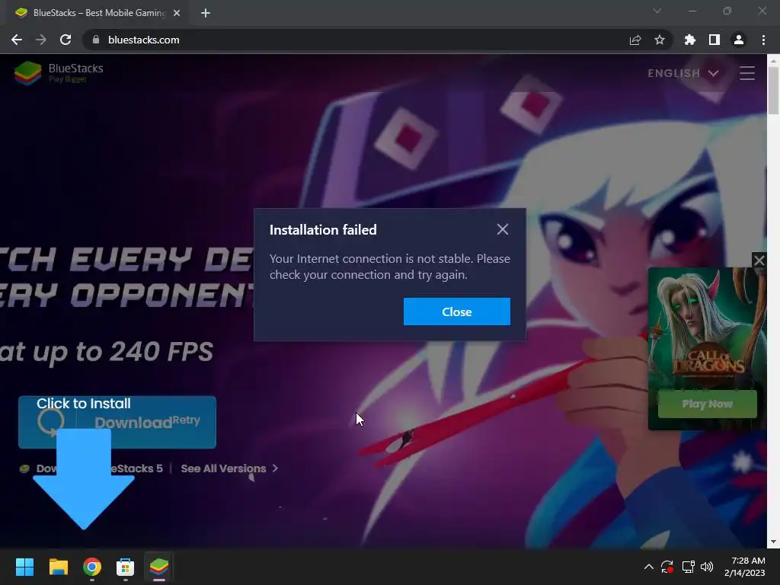This screenshot has height=585, width=780.
Task: Click the page vertical scrollbar thumb
Action: (x=773, y=91)
